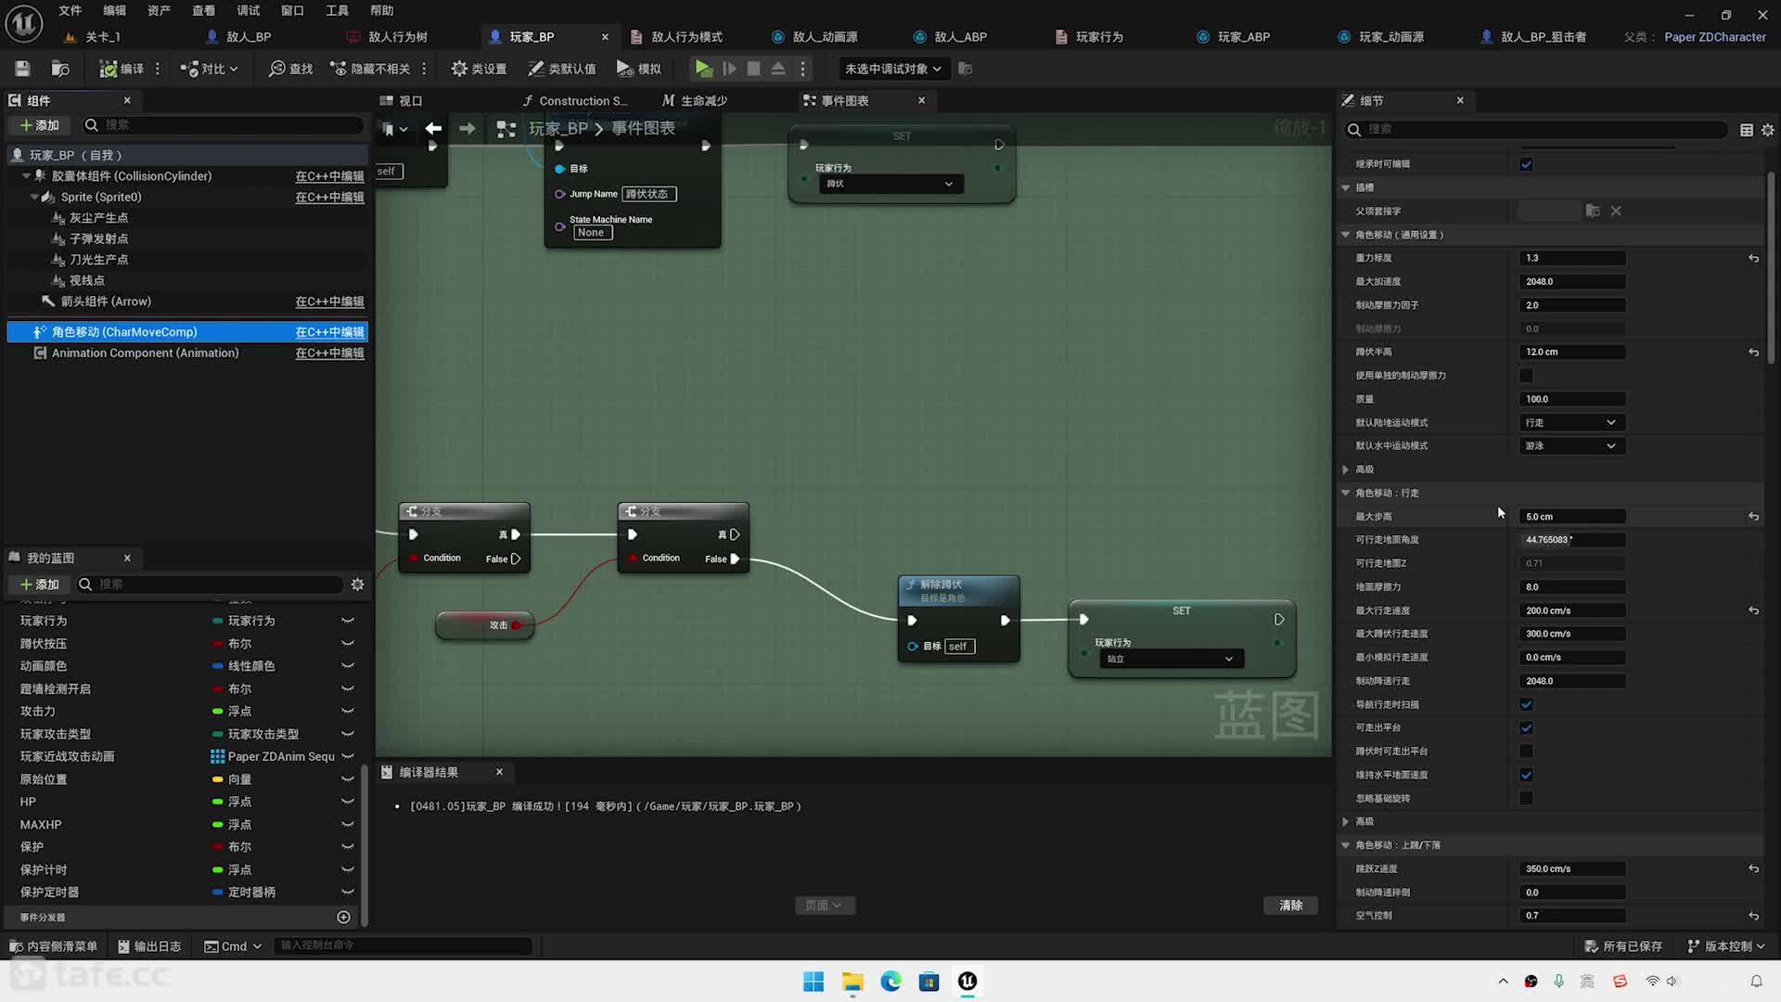Open File Explorer from taskbar

pos(852,981)
